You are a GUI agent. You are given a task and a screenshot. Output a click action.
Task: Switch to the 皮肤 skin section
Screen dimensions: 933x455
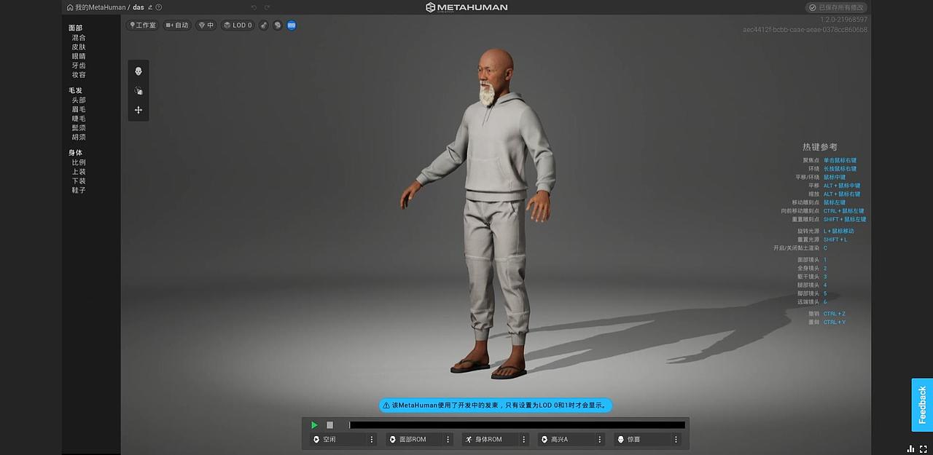pos(79,46)
